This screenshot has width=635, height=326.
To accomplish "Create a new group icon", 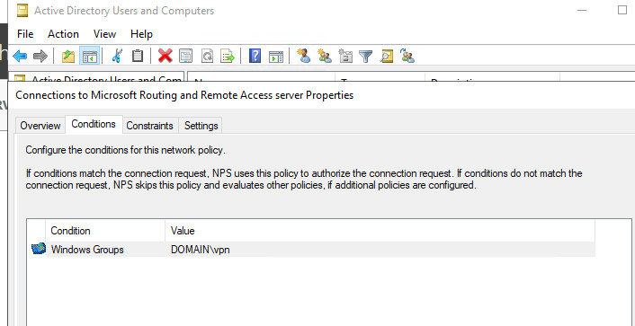I will tap(325, 56).
